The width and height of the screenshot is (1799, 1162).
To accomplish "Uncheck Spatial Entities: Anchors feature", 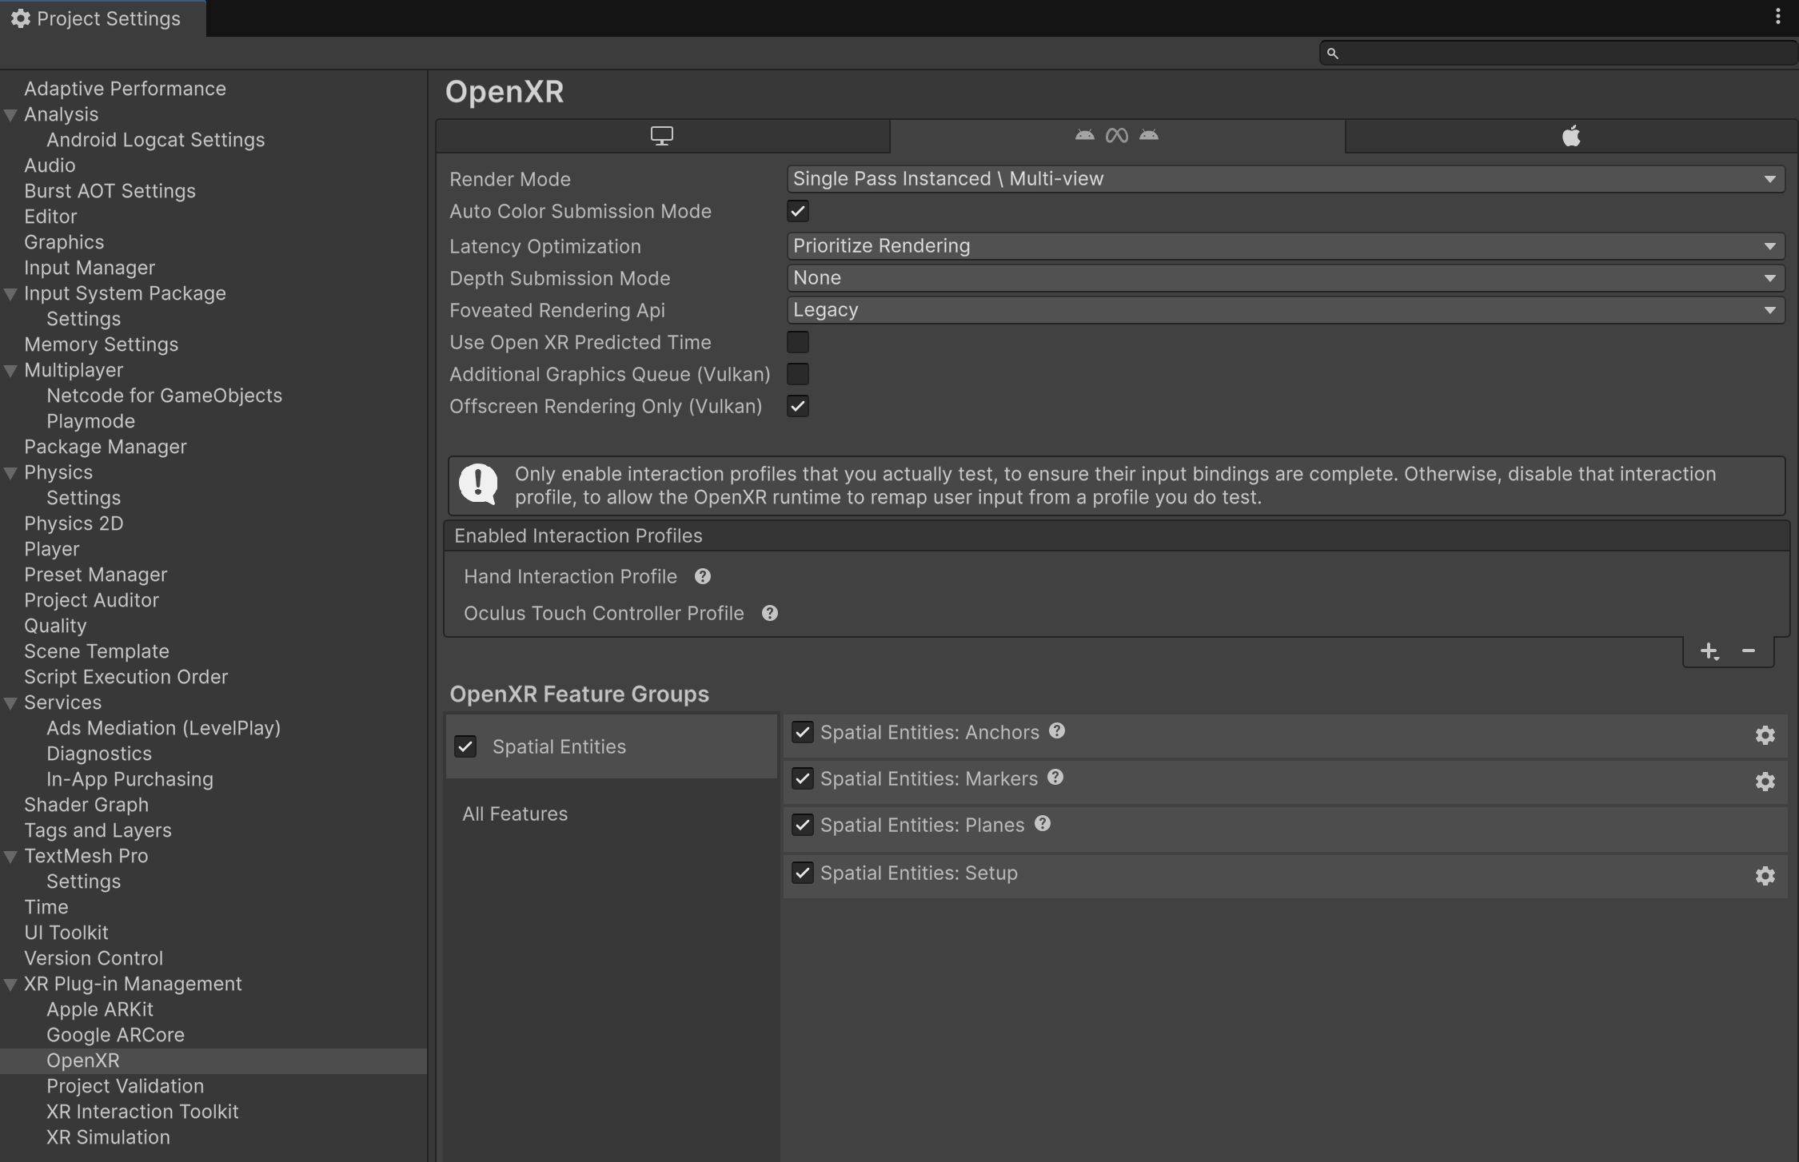I will tap(803, 732).
